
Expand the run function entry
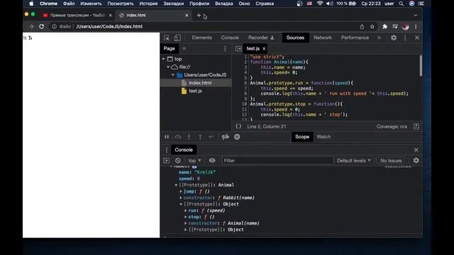pos(186,210)
